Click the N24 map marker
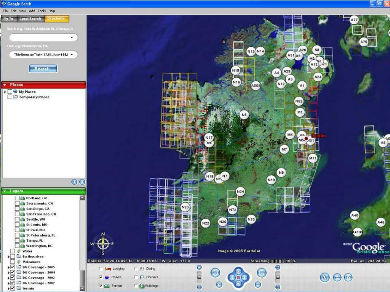The image size is (390, 292). coord(240,192)
